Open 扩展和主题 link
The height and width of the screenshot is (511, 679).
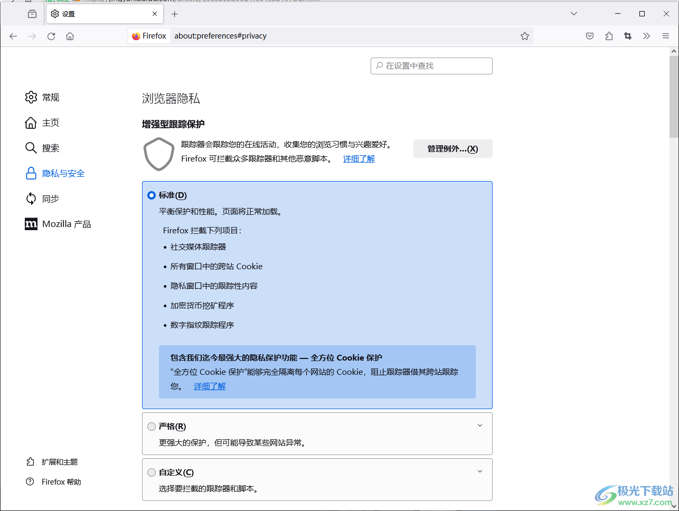tap(52, 462)
